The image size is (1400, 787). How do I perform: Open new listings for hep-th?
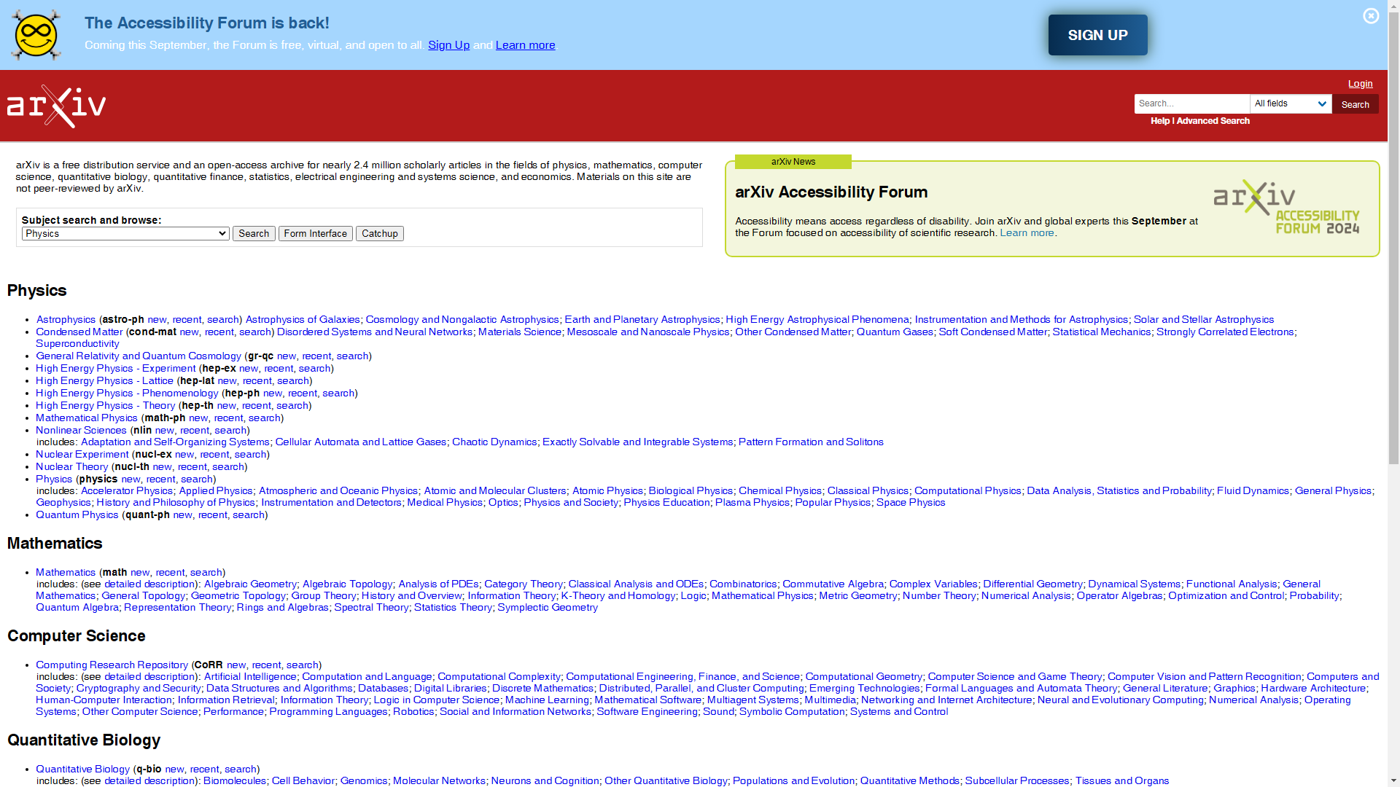click(226, 406)
